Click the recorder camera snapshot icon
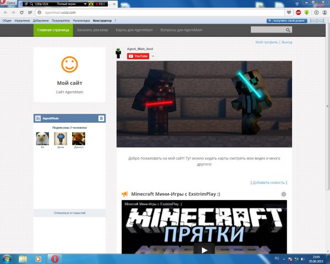Image resolution: width=330 pixels, height=264 pixels. [x=91, y=4]
